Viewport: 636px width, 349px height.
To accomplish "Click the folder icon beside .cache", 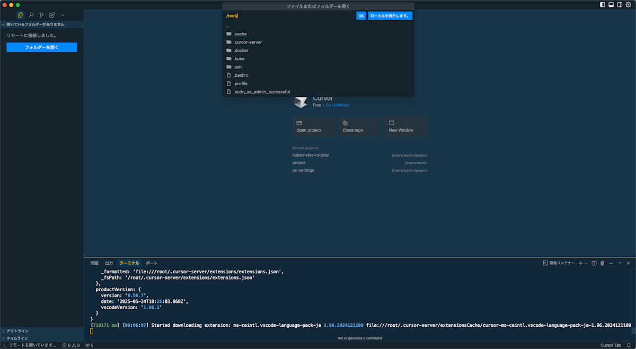I will tap(229, 34).
